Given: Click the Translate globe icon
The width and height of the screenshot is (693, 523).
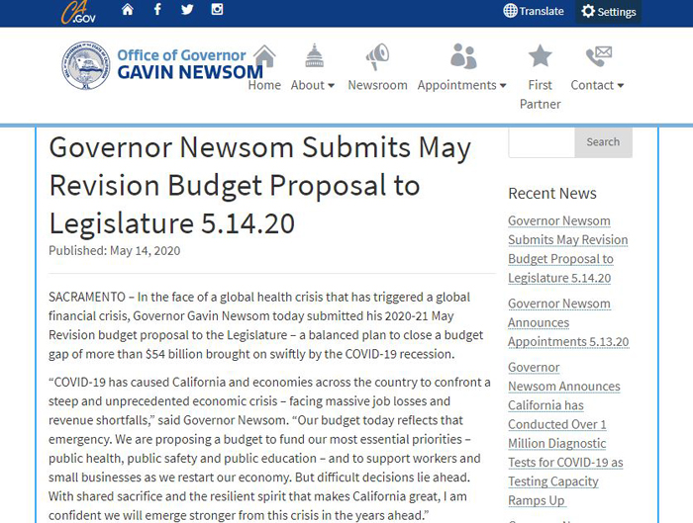Looking at the screenshot, I should (x=510, y=11).
